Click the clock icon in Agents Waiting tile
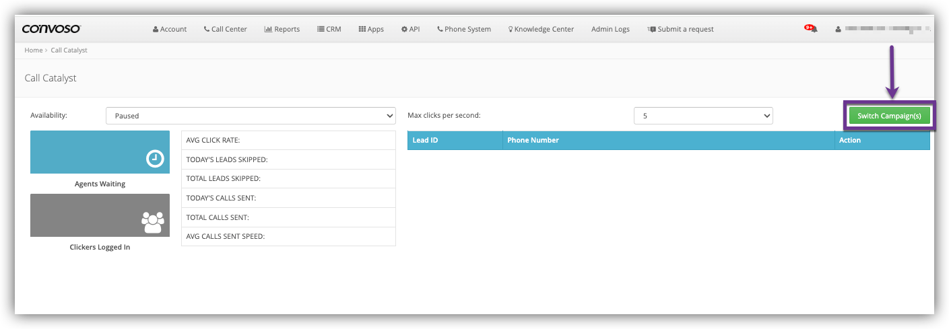Screen dimensions: 949x329 pyautogui.click(x=155, y=159)
